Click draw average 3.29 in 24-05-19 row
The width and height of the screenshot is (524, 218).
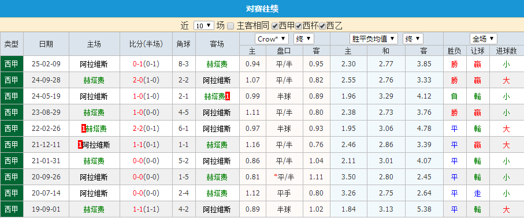[386, 96]
